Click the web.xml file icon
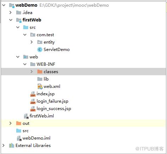Screen dimensions: 167x154 [x=40, y=86]
